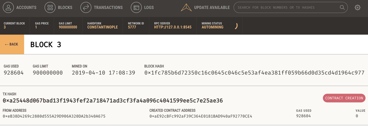
Task: Open the transaction by its TX hash
Action: click(113, 101)
